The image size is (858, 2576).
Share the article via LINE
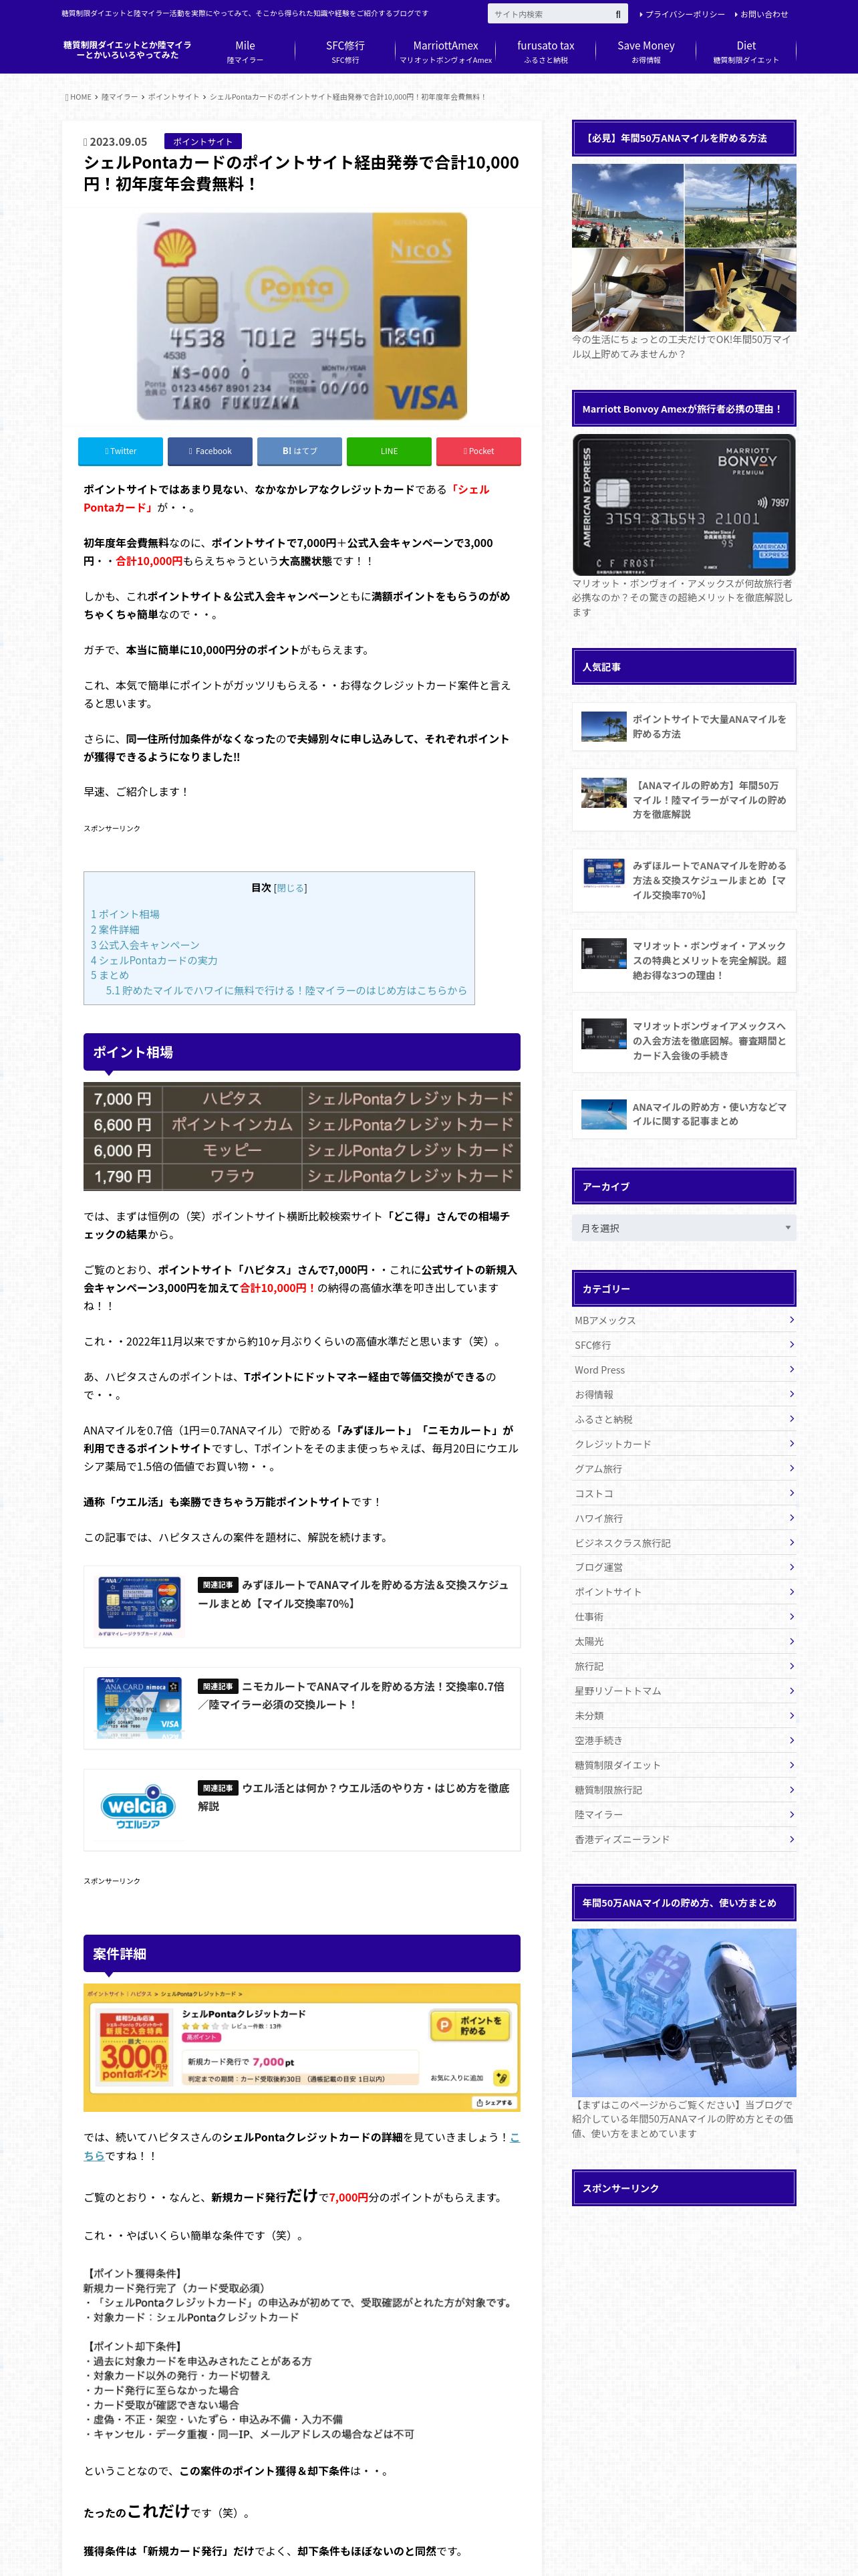pyautogui.click(x=388, y=451)
